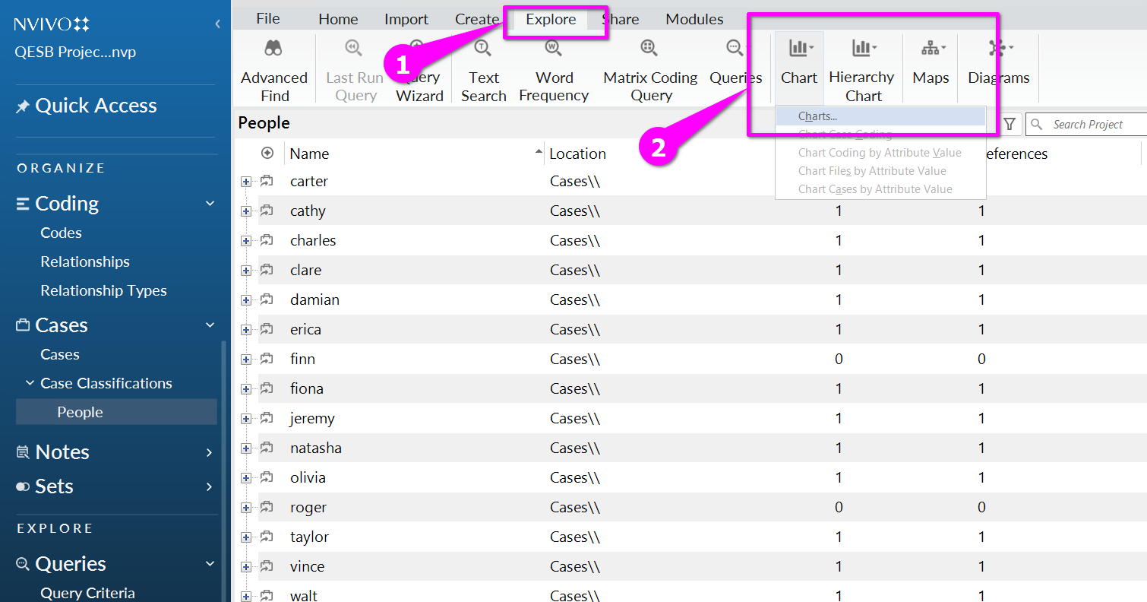The width and height of the screenshot is (1147, 602).
Task: Collapse the Case Classifications tree item
Action: click(30, 383)
